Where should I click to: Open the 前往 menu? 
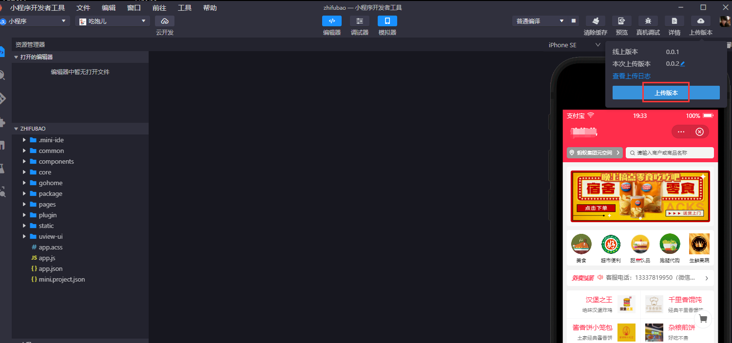pyautogui.click(x=159, y=8)
